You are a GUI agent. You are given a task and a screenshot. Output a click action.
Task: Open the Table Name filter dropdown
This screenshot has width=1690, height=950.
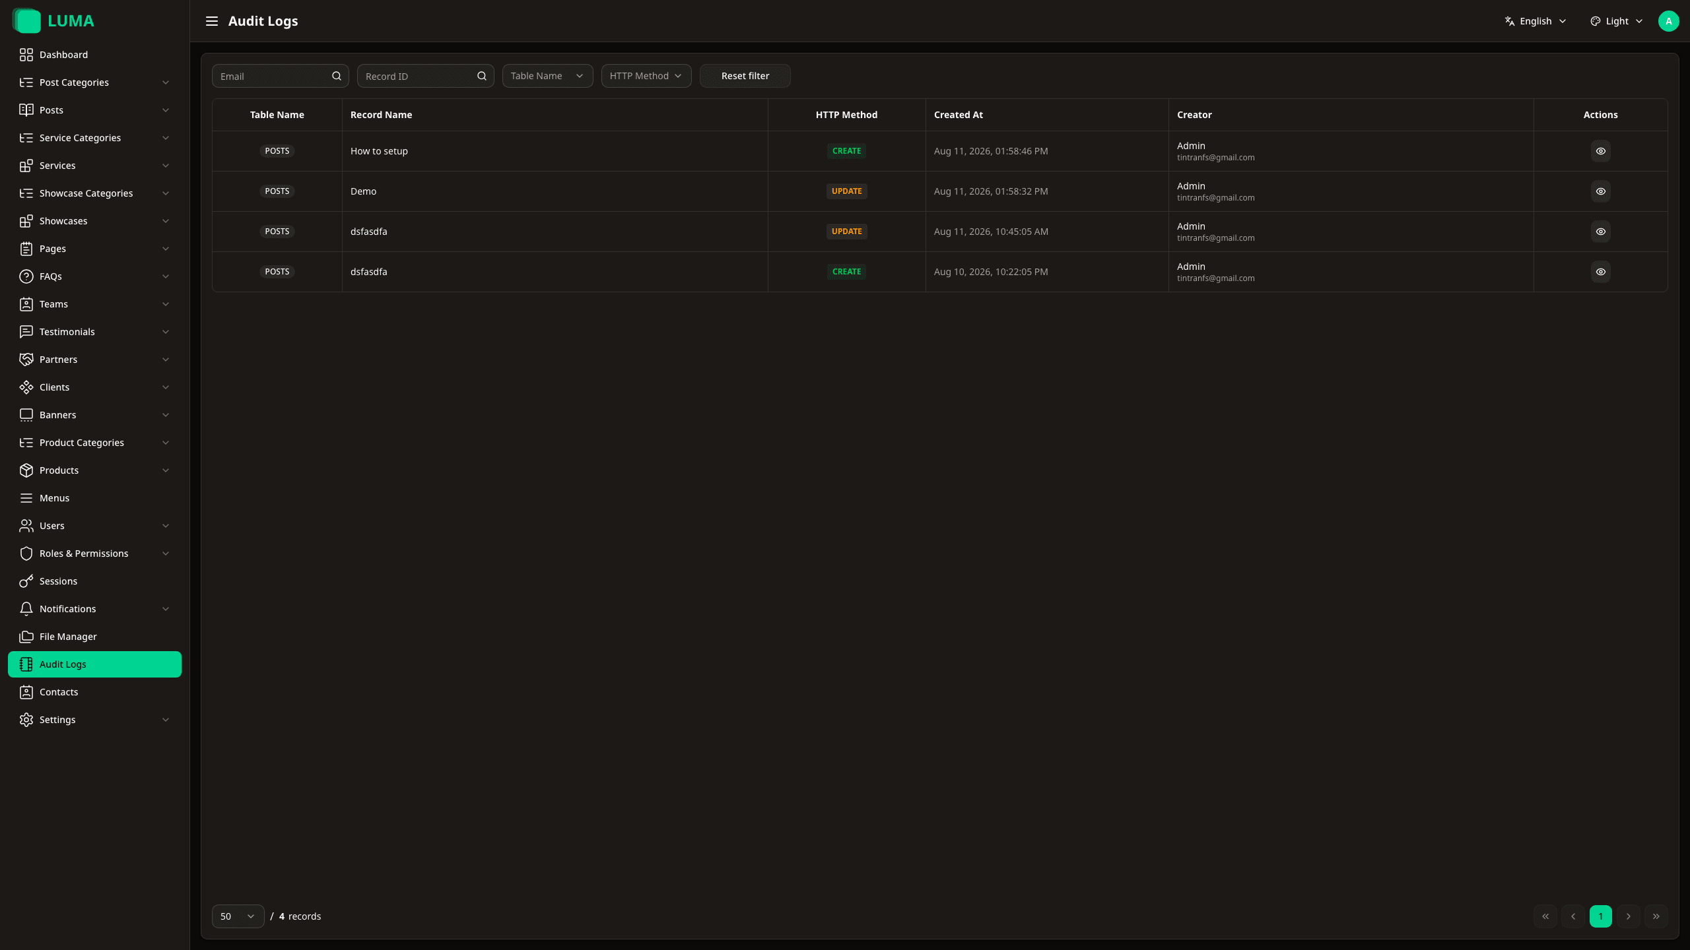(547, 76)
